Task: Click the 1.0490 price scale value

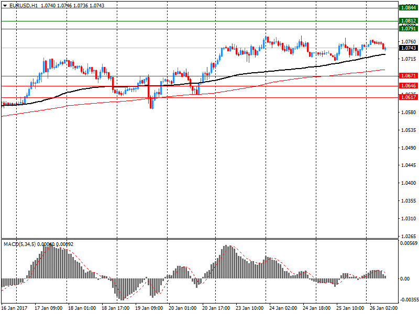Action: (409, 148)
